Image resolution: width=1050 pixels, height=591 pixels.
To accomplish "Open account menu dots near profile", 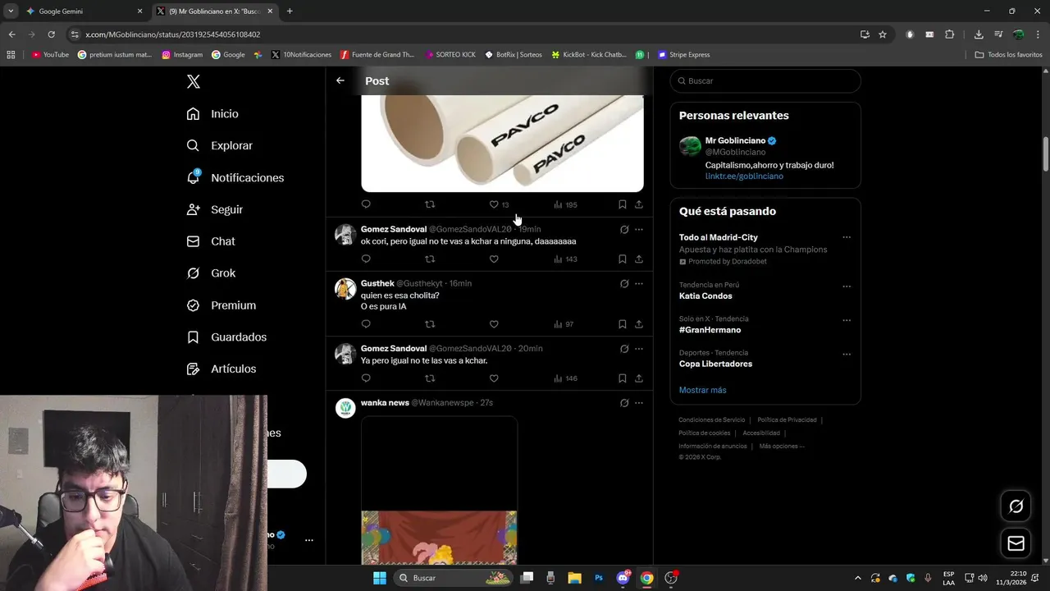I will (309, 540).
